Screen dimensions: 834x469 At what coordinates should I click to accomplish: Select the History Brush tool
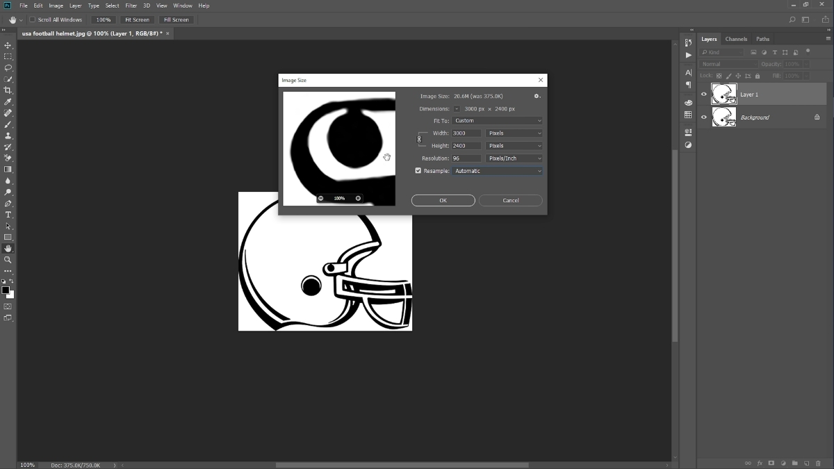pyautogui.click(x=8, y=147)
